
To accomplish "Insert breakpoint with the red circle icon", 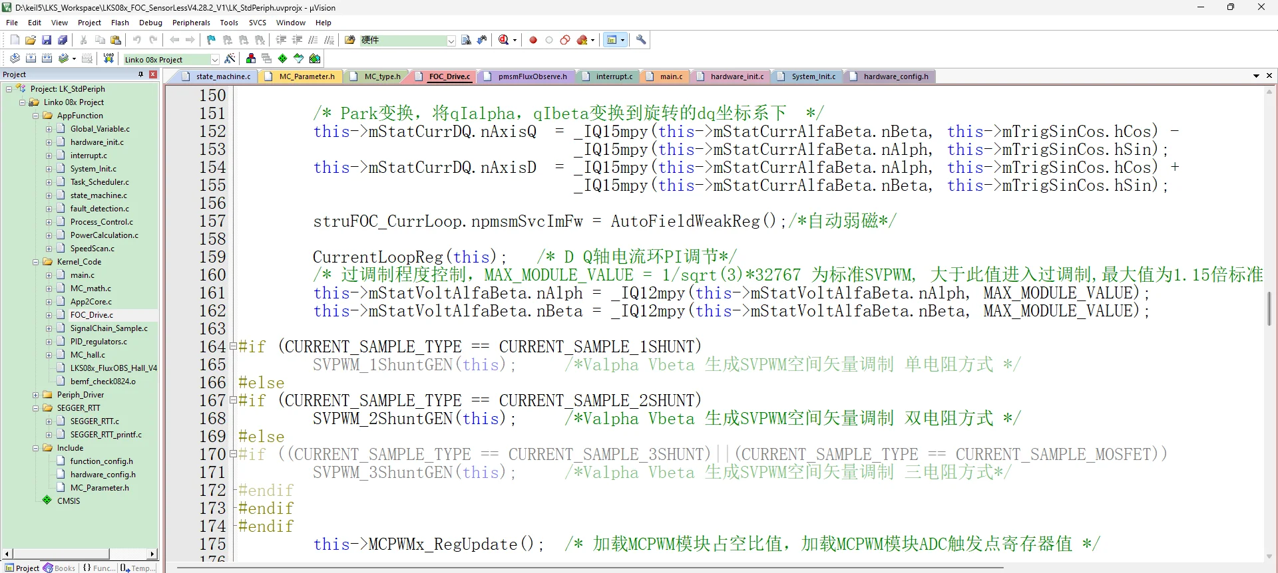I will pos(533,40).
